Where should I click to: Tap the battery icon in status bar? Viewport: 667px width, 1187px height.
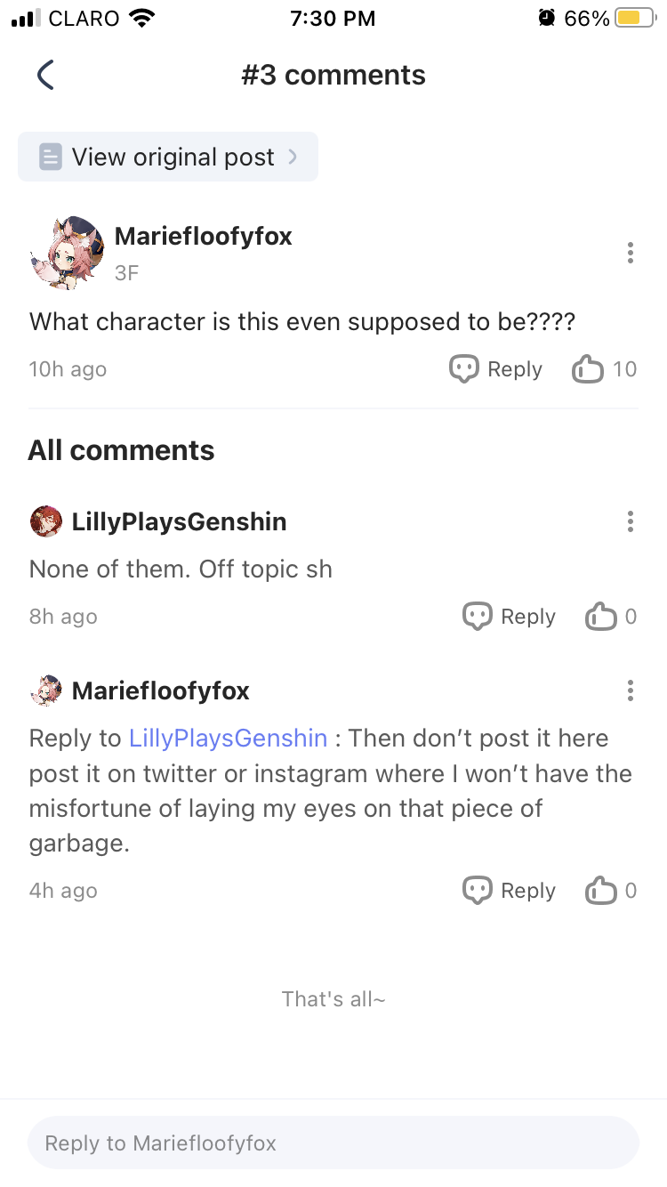pos(634,18)
